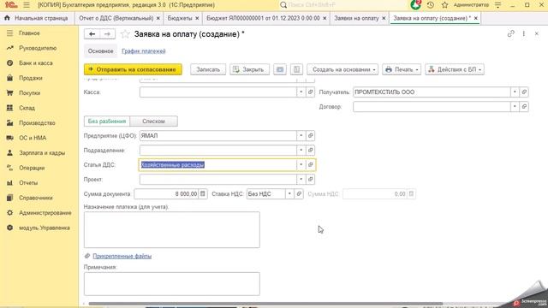Open Получатель ПРОМТЕКСТИЛЬ ООО linked item icon
Screen dimensions: 548x308
(524, 92)
